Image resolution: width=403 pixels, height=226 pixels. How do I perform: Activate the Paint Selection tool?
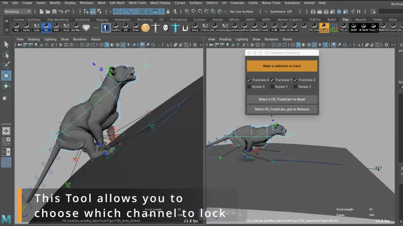6,65
